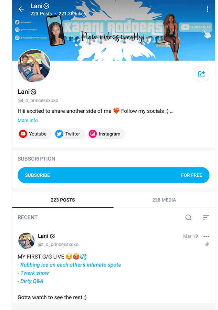This screenshot has height=310, width=218.
Task: Click the pinned post pin icon
Action: tap(207, 245)
